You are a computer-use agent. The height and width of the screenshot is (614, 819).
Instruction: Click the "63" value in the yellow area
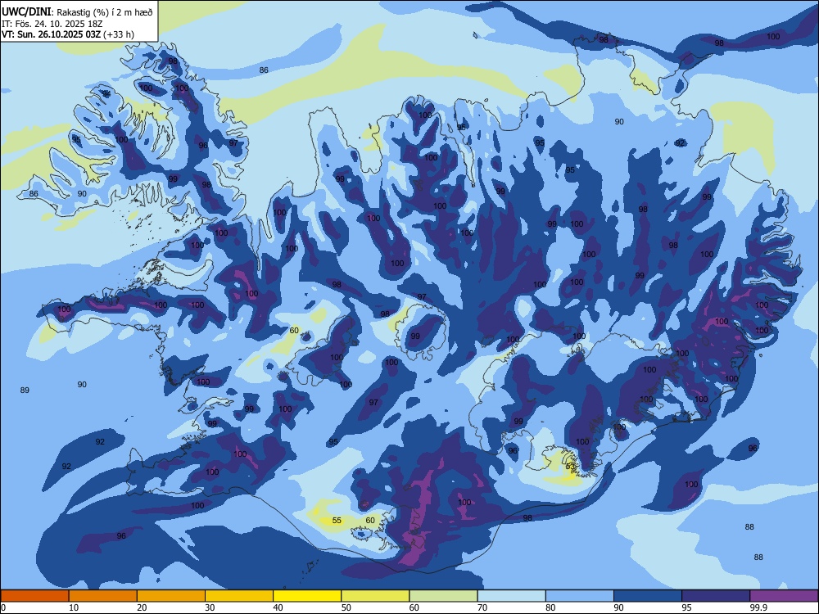(570, 467)
